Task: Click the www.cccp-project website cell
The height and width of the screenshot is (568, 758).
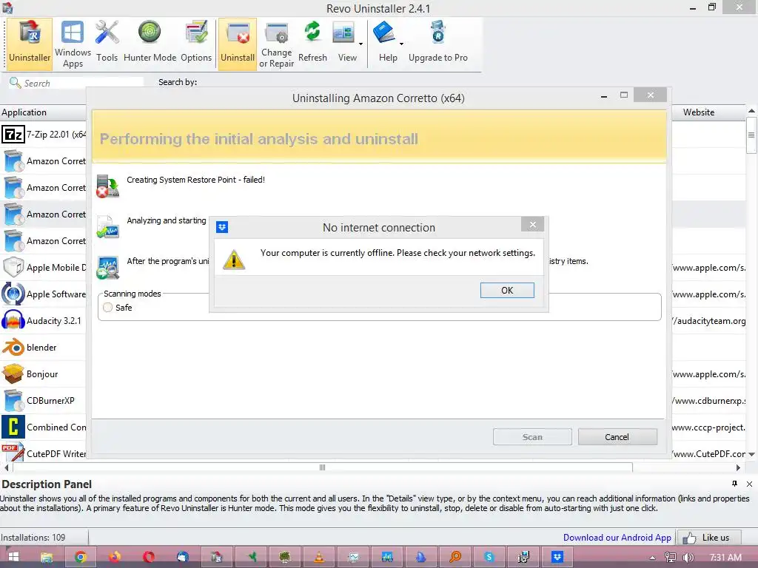Action: tap(708, 427)
